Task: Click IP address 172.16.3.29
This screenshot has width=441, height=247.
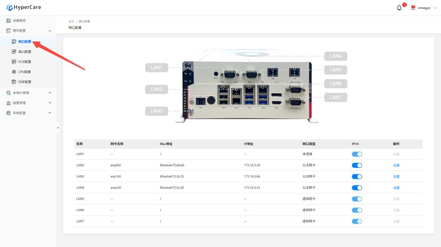Action: [x=252, y=165]
